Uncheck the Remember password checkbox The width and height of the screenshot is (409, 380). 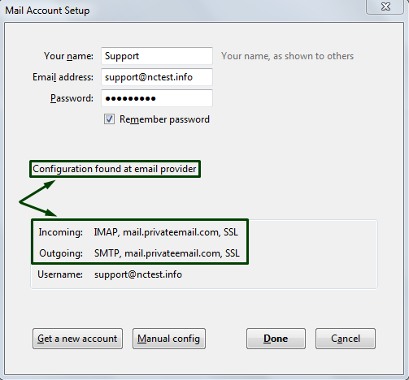(109, 119)
